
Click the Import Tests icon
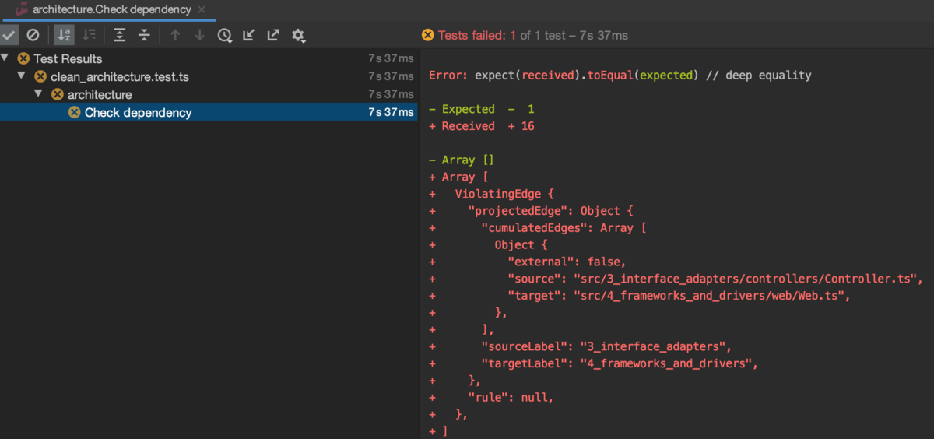(249, 35)
